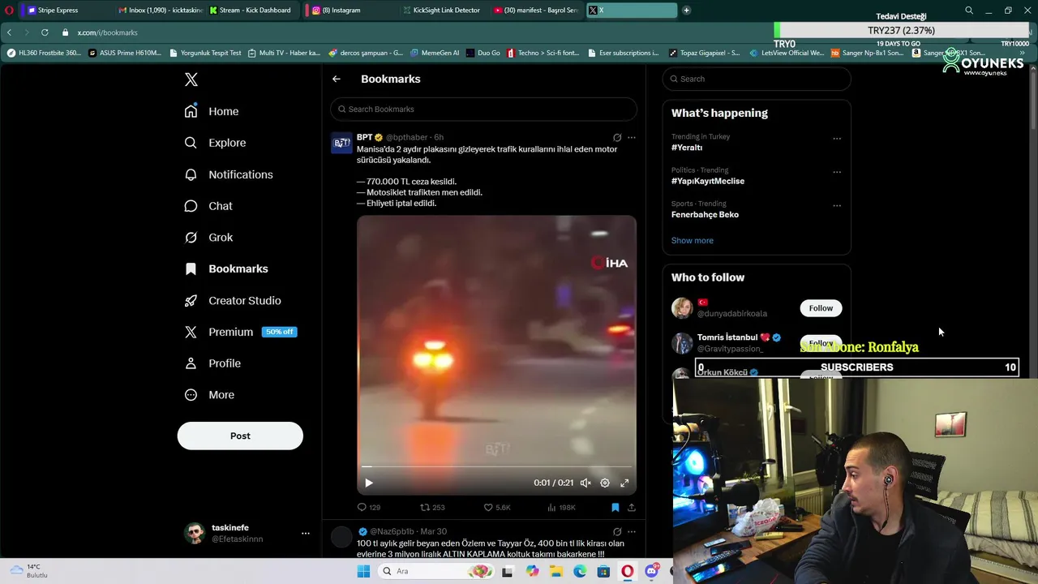Open Explore from the sidebar
1038x584 pixels.
215,143
